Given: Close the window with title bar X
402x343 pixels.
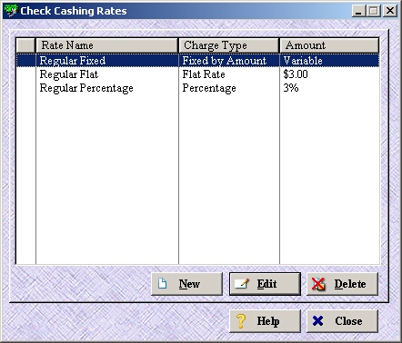Looking at the screenshot, I should pos(390,11).
